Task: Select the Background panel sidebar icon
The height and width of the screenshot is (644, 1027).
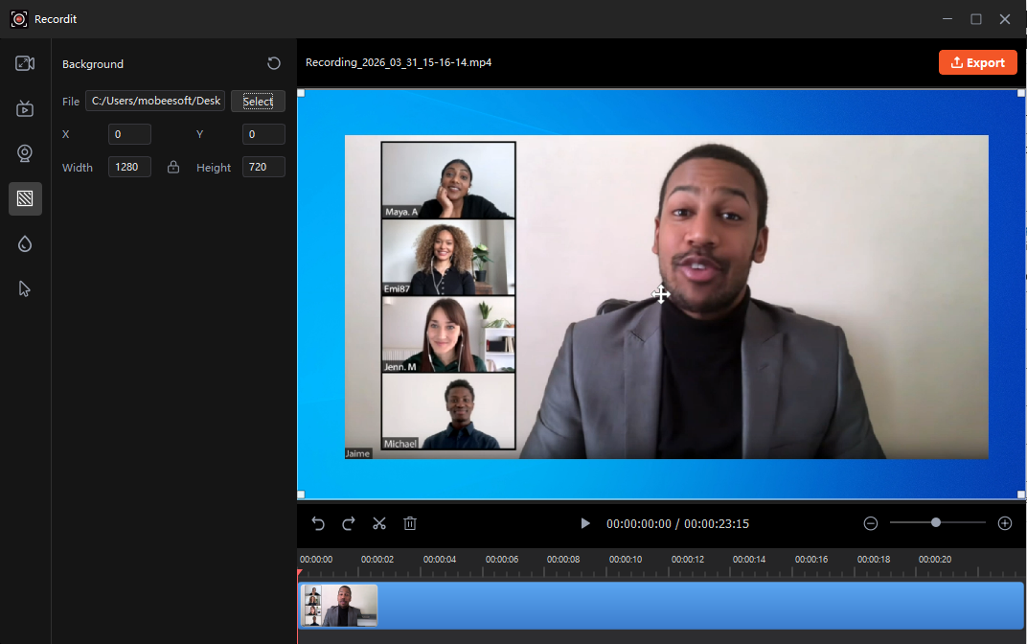Action: pos(25,198)
